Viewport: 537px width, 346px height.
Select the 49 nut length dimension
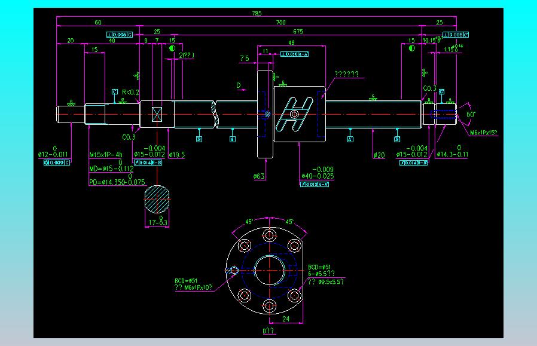click(291, 43)
